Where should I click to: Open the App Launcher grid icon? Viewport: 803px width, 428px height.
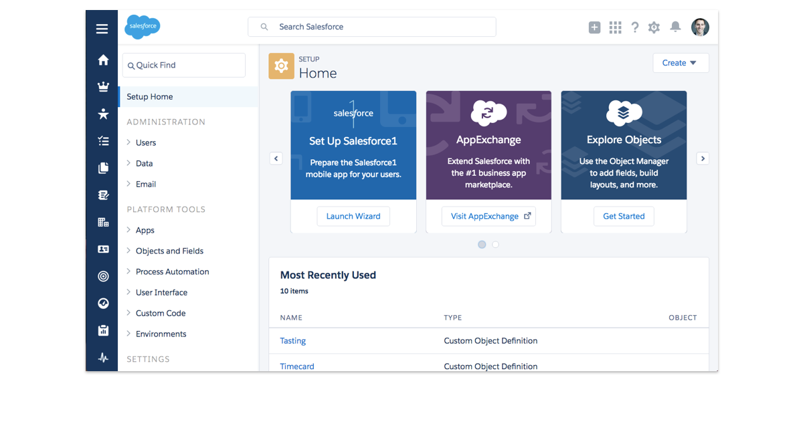click(x=615, y=27)
